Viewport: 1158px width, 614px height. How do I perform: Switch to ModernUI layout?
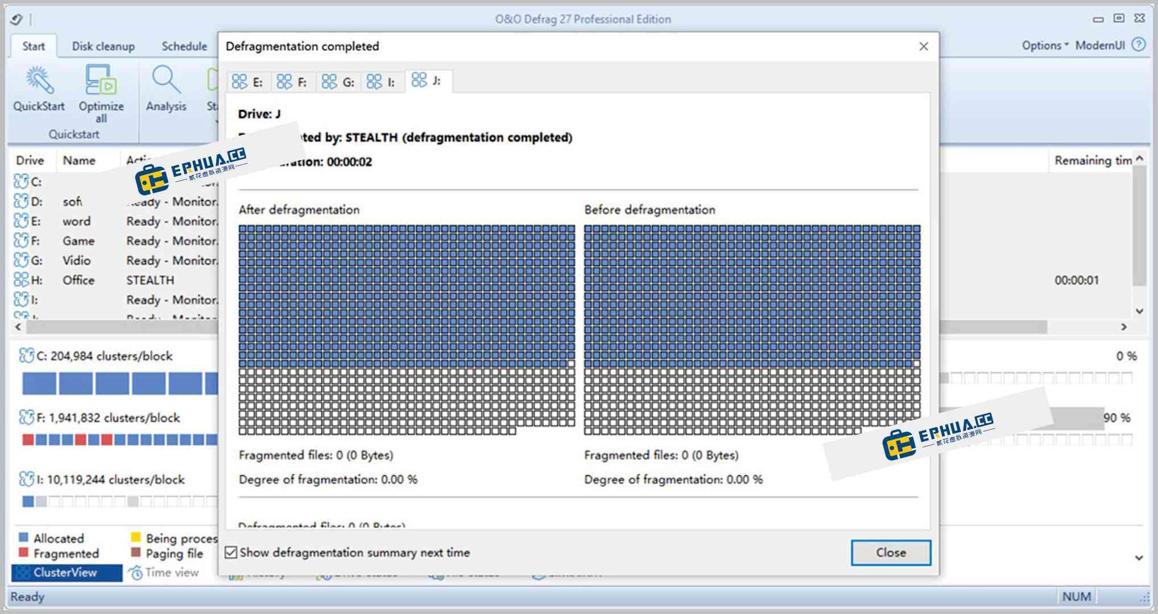[x=1099, y=45]
